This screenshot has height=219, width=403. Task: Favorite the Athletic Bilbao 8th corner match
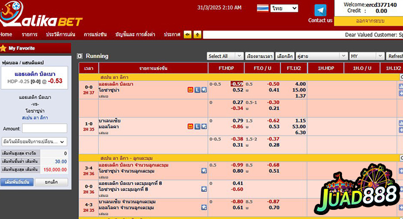(x=204, y=189)
